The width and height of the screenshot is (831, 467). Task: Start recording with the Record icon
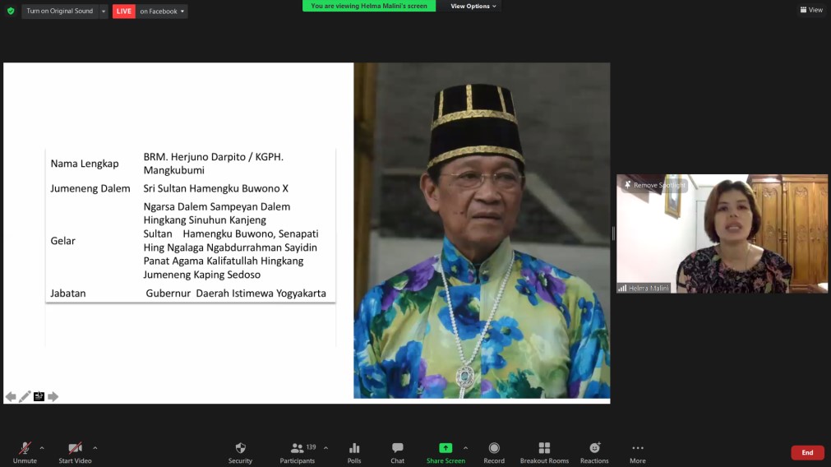[494, 449]
